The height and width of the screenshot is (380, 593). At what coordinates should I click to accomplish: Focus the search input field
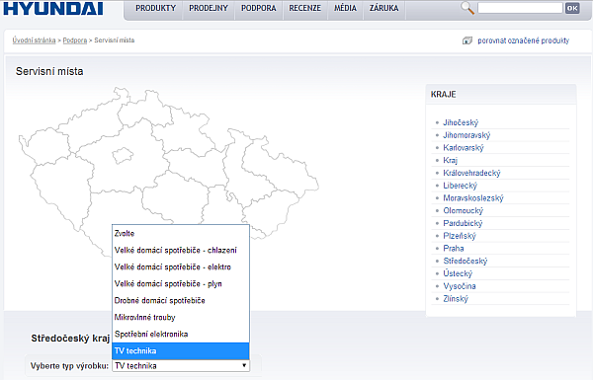(x=520, y=8)
